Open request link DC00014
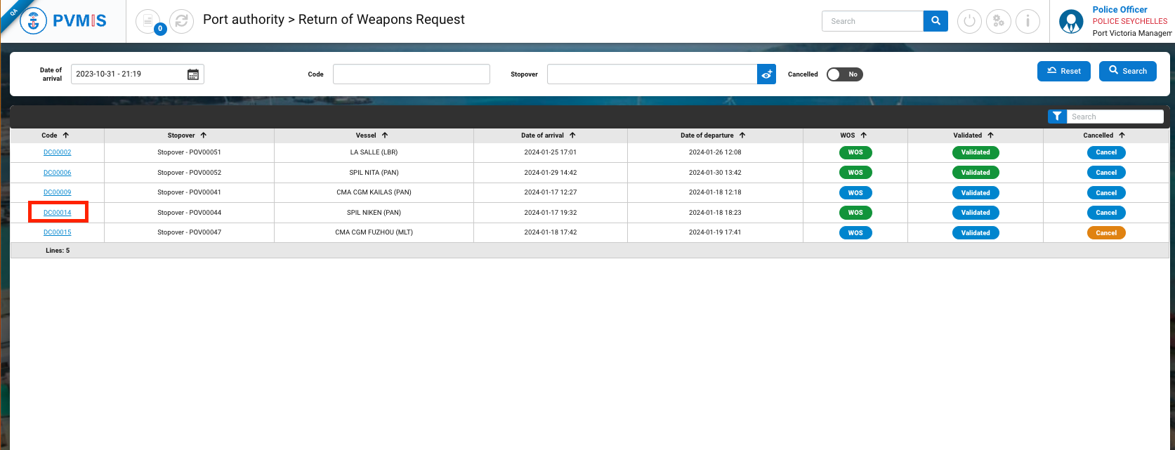The height and width of the screenshot is (450, 1175). 58,213
